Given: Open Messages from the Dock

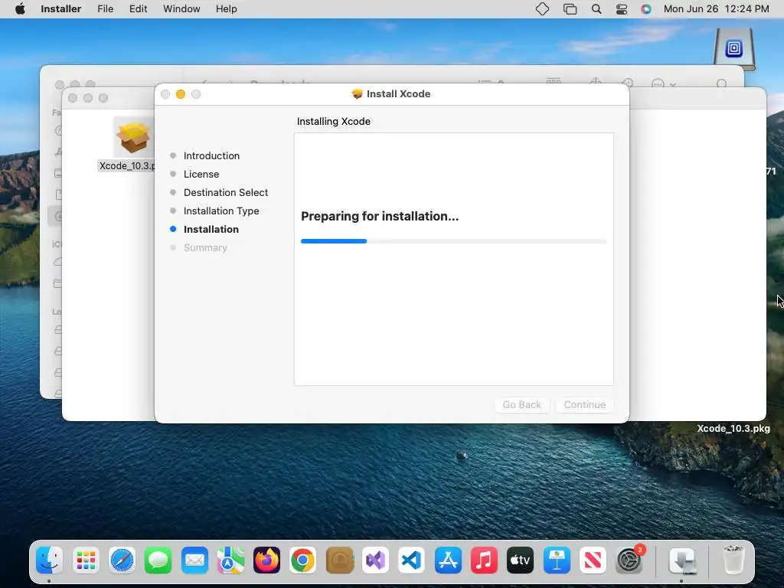Looking at the screenshot, I should pyautogui.click(x=158, y=560).
